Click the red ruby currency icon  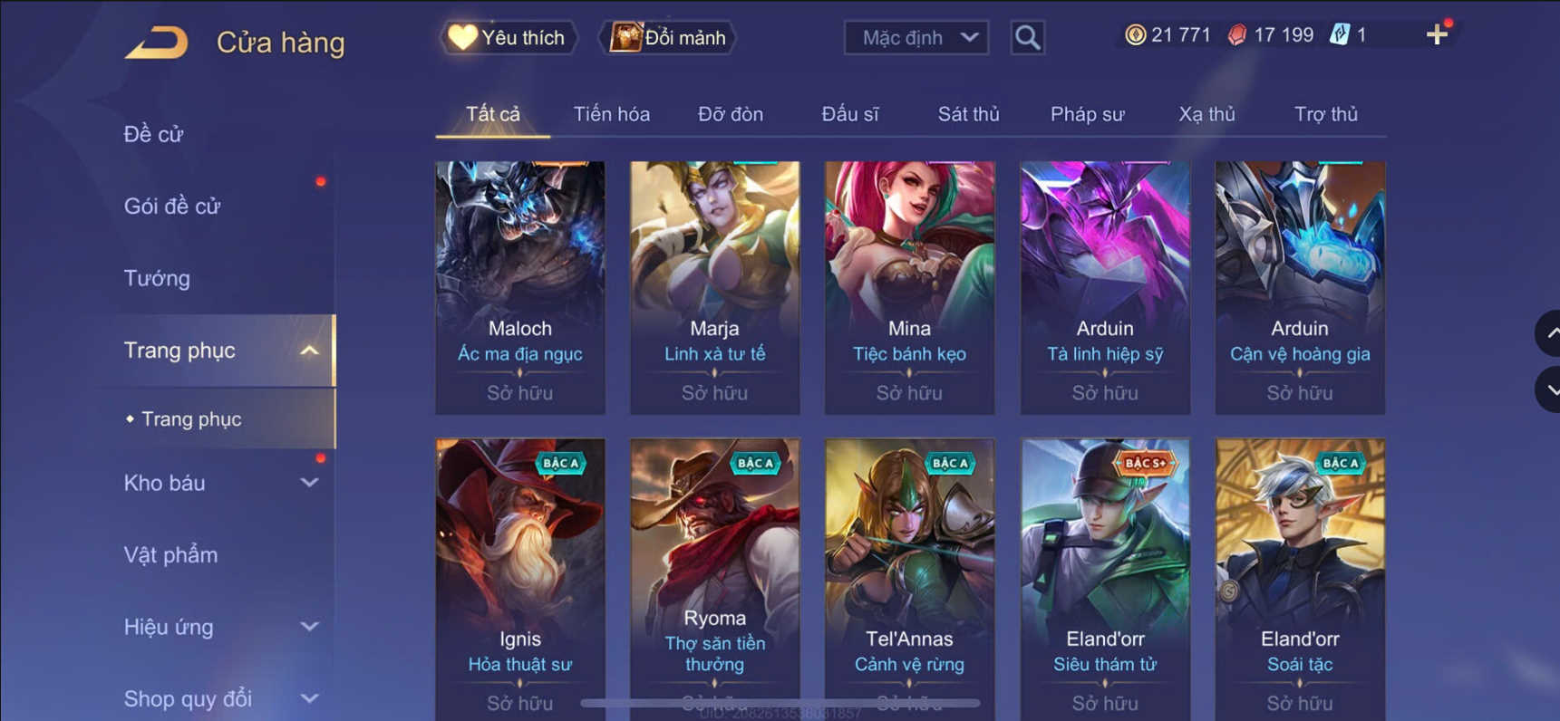pyautogui.click(x=1237, y=35)
